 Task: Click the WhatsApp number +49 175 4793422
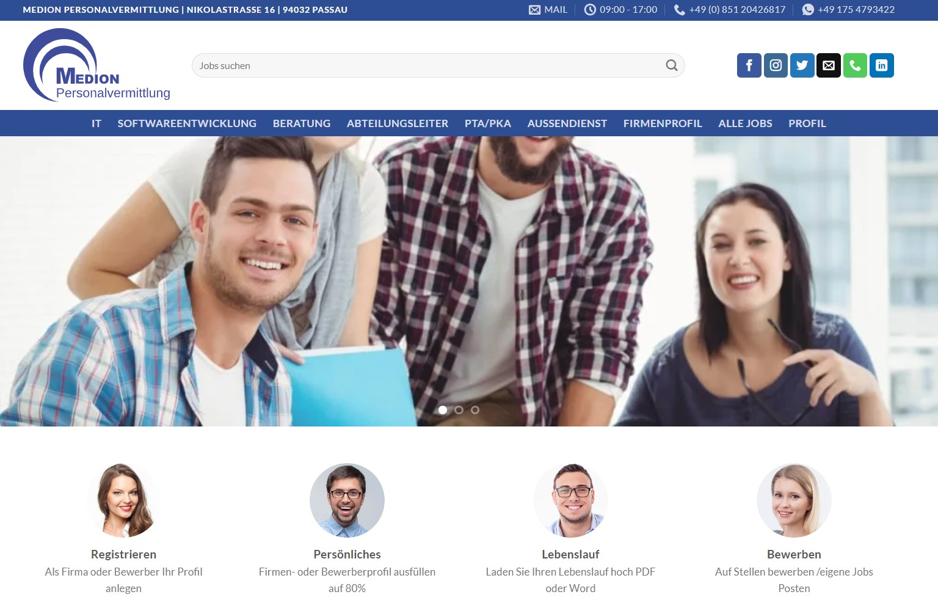[x=848, y=10]
